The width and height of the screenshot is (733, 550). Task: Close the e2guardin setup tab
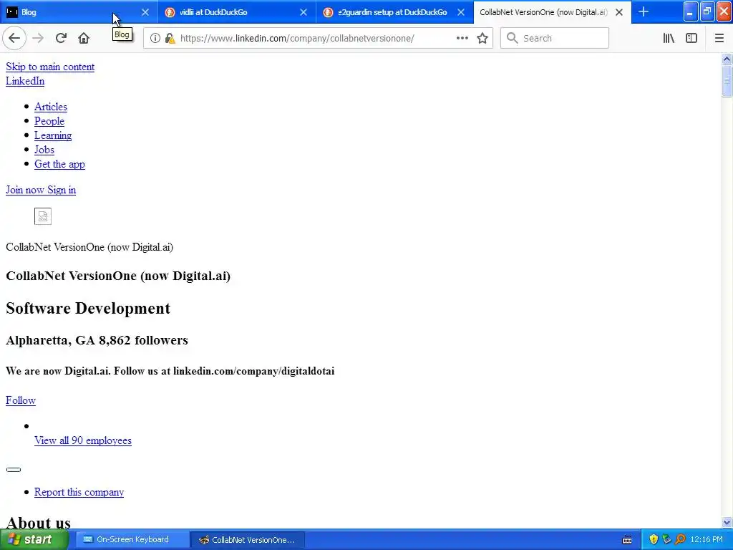[461, 12]
